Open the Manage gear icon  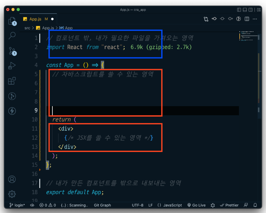tap(12, 194)
